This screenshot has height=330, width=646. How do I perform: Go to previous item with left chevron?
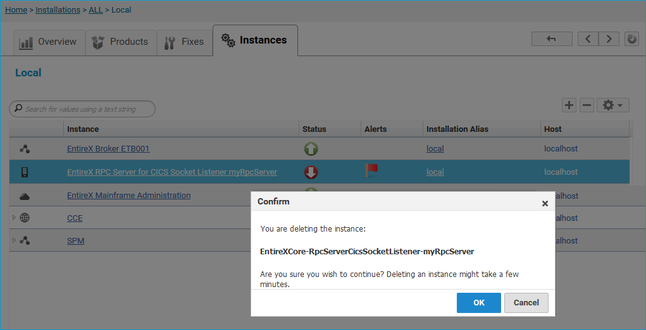click(x=588, y=39)
